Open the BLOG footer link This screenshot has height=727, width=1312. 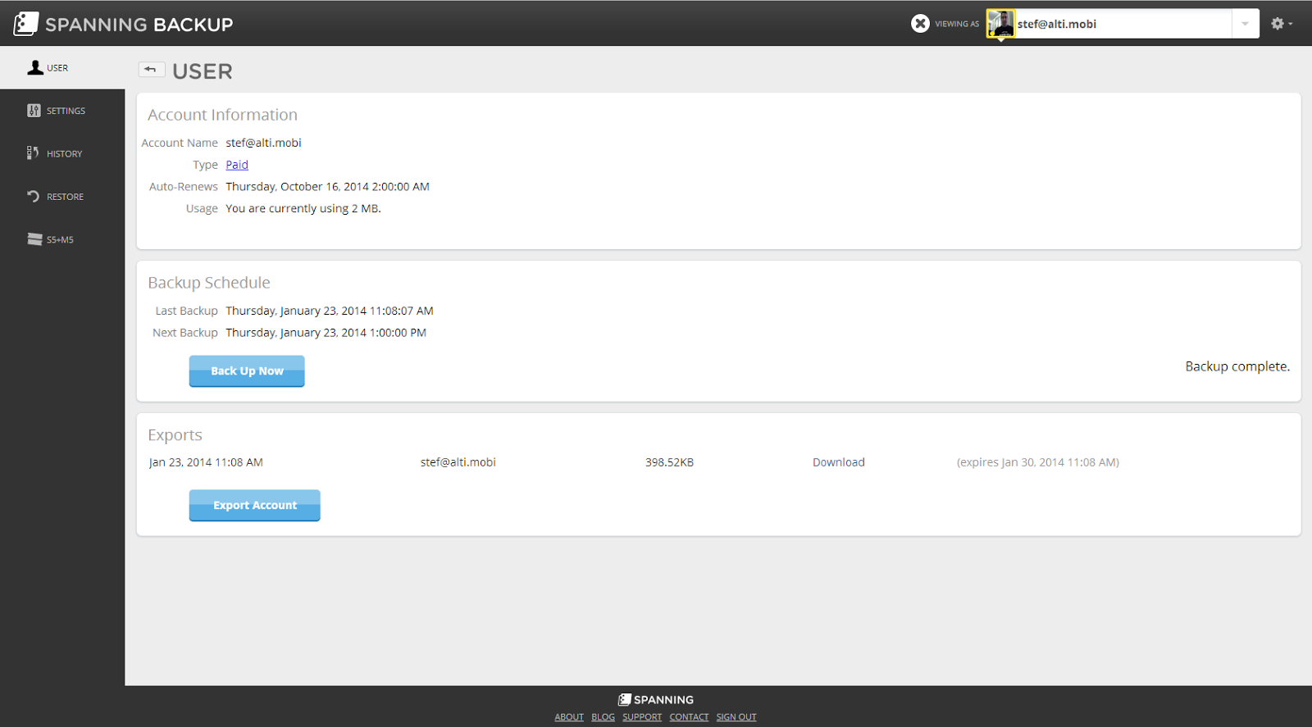pos(603,717)
